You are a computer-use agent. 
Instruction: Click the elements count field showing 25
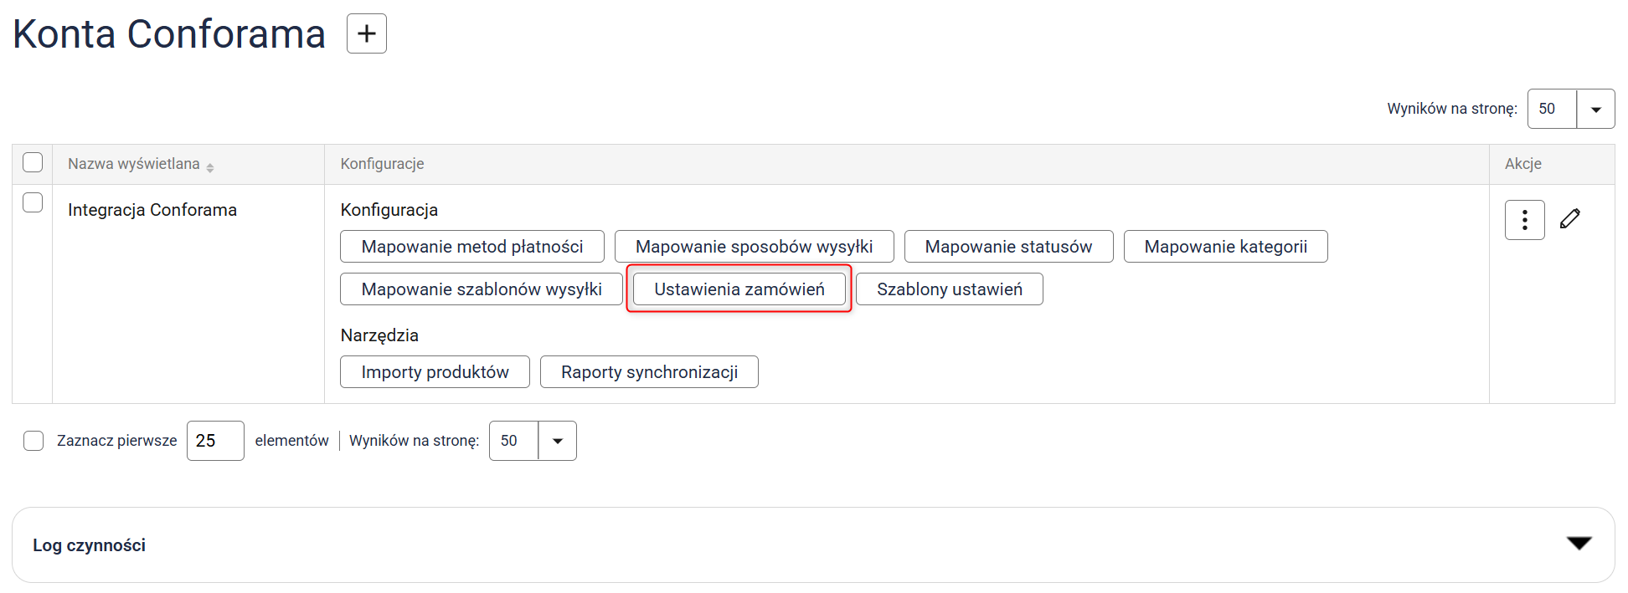[215, 441]
